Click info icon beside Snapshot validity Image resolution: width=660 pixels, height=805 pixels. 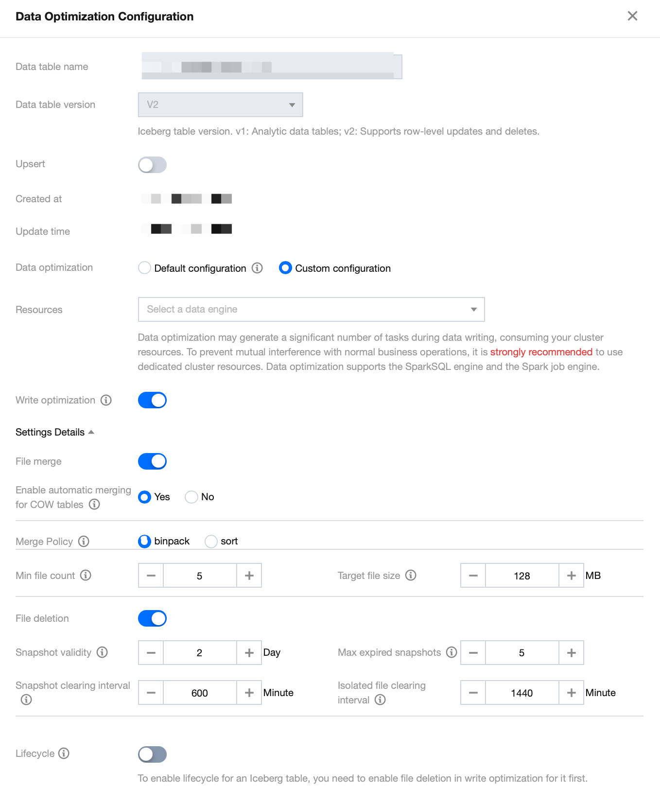102,652
